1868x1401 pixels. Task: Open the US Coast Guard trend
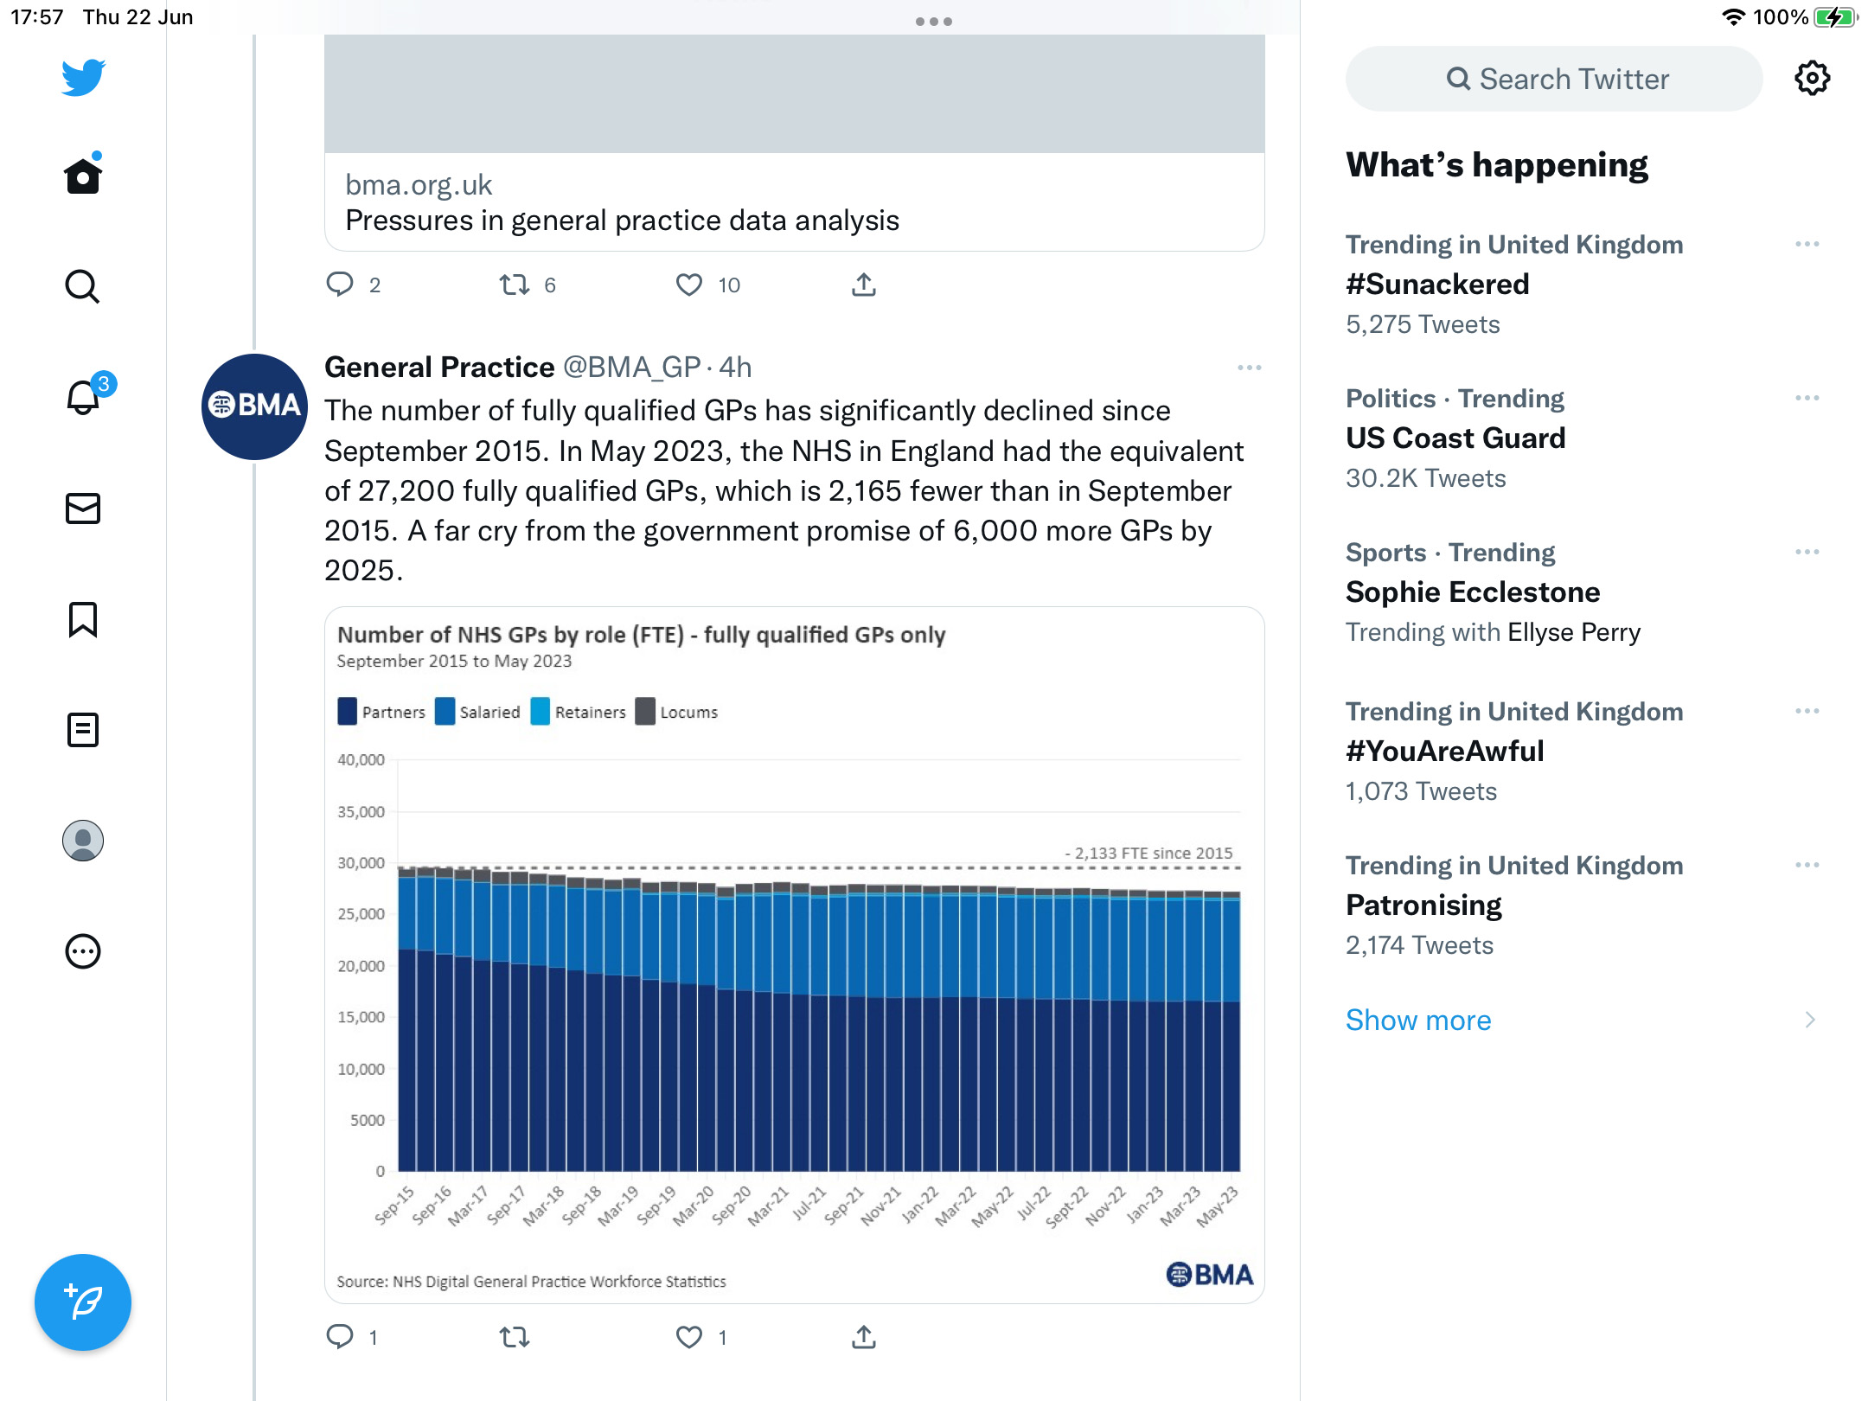1455,438
